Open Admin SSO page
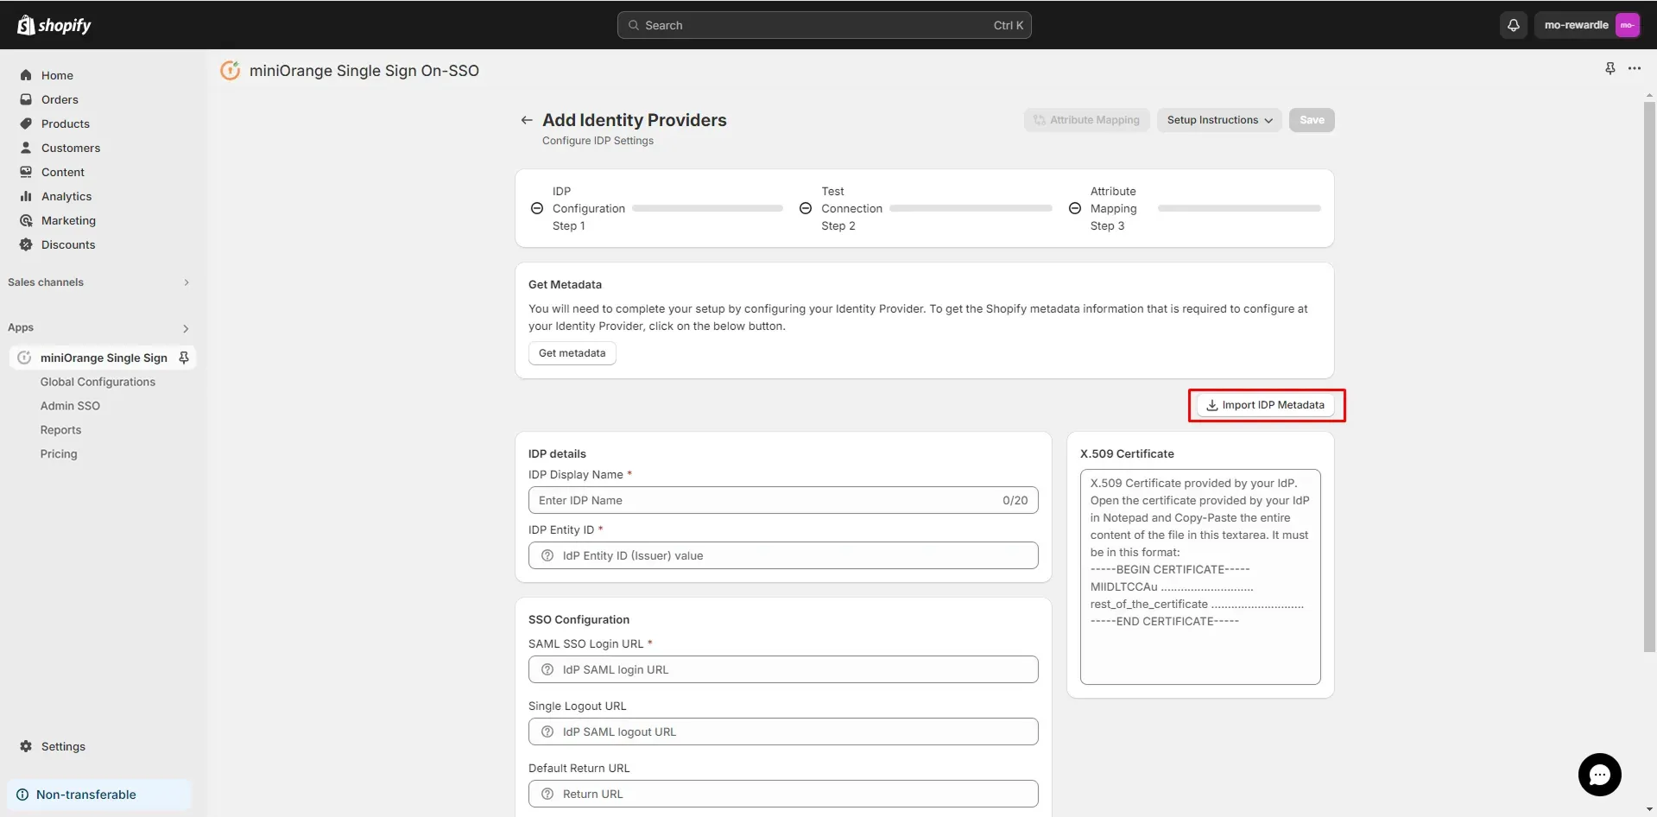The width and height of the screenshot is (1657, 817). point(70,406)
